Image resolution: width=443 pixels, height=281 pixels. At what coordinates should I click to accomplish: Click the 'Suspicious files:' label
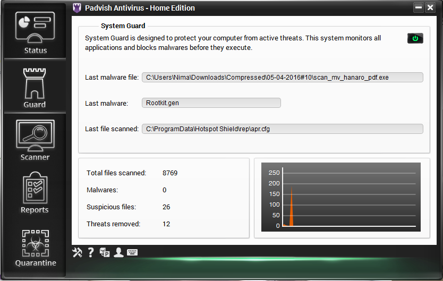tap(112, 207)
